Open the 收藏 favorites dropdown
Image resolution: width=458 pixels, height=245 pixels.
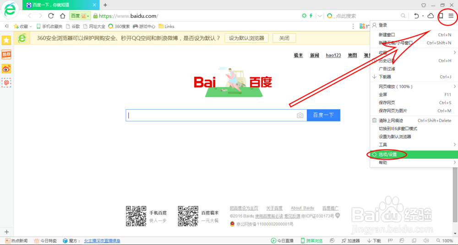[23, 26]
